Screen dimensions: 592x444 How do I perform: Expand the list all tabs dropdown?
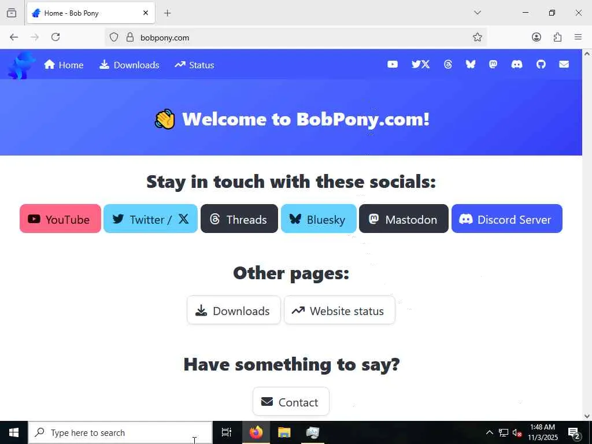click(477, 13)
